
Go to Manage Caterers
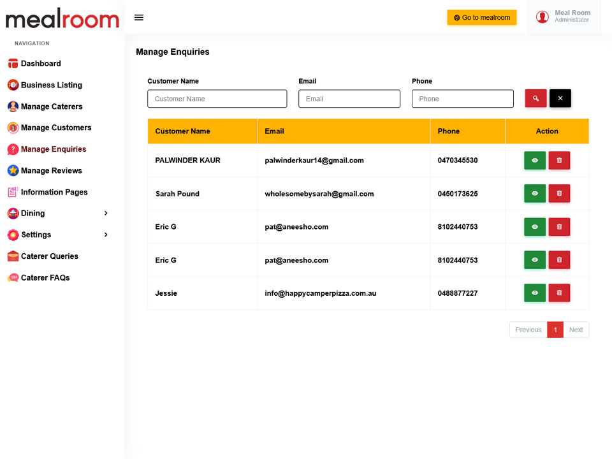[x=52, y=106]
